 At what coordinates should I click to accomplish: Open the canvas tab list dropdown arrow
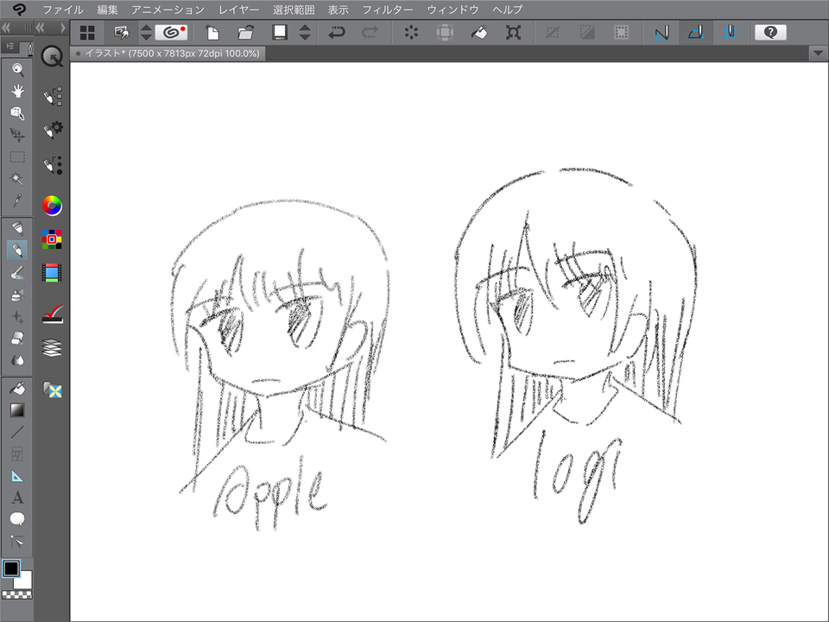[818, 53]
